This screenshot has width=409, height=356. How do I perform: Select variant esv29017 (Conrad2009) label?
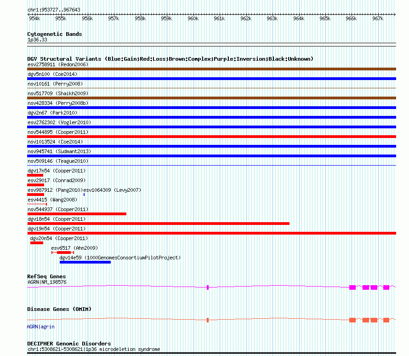pyautogui.click(x=57, y=180)
